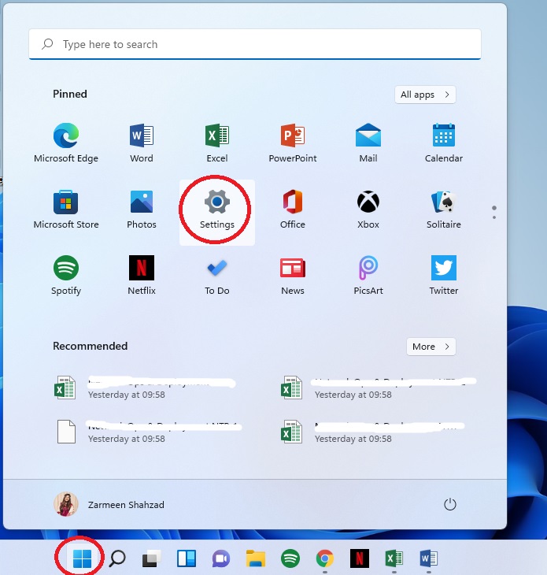Screen dimensions: 547x575
Task: Open Zarmeen Shahzad user account menu
Action: 109,505
